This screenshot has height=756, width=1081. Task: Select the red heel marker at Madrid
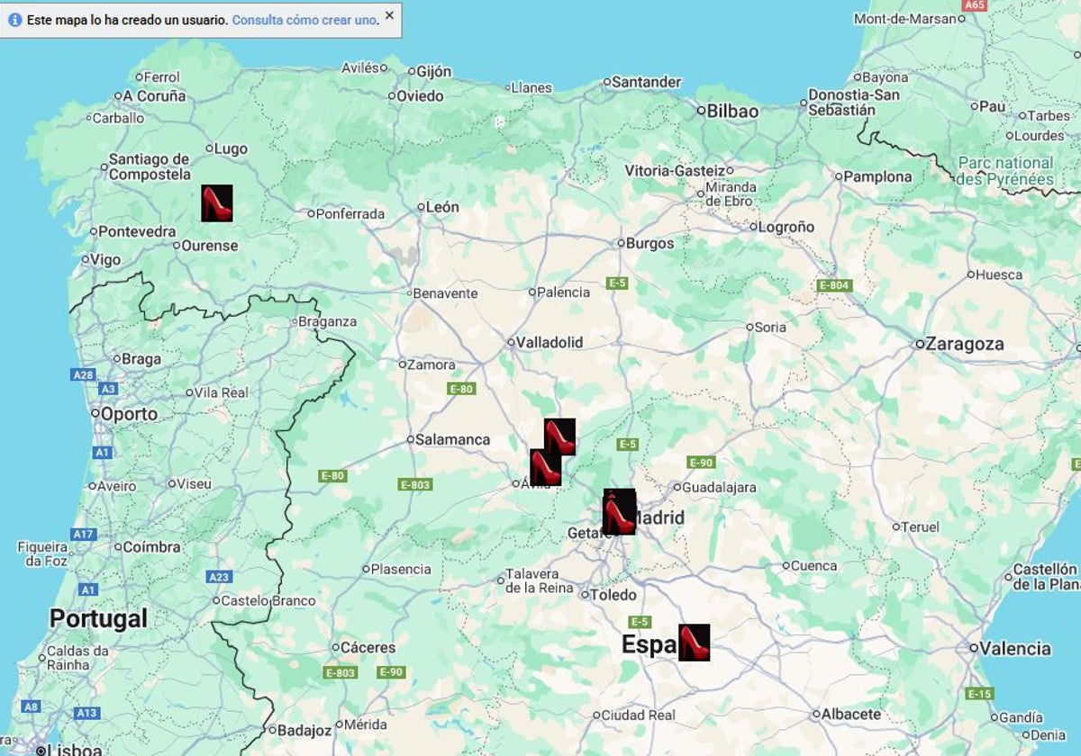click(619, 512)
